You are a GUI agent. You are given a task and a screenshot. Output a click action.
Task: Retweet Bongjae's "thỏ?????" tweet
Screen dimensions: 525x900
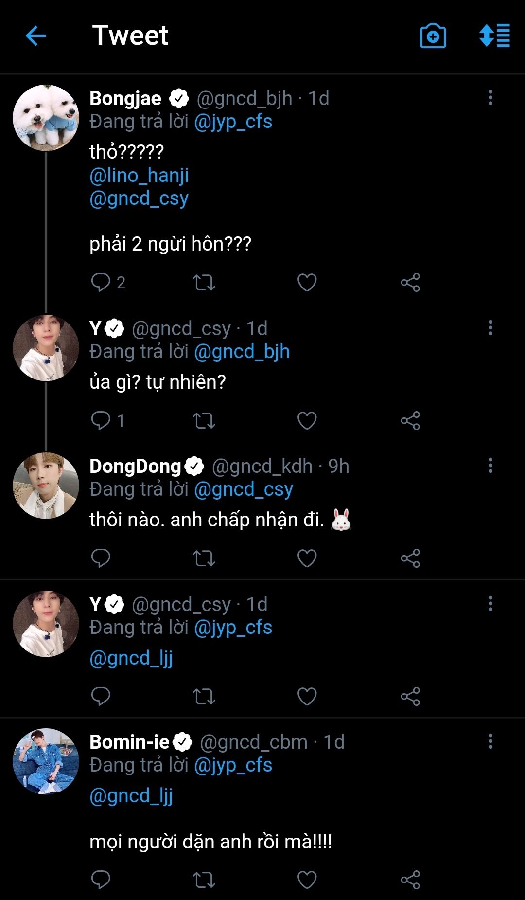[204, 282]
